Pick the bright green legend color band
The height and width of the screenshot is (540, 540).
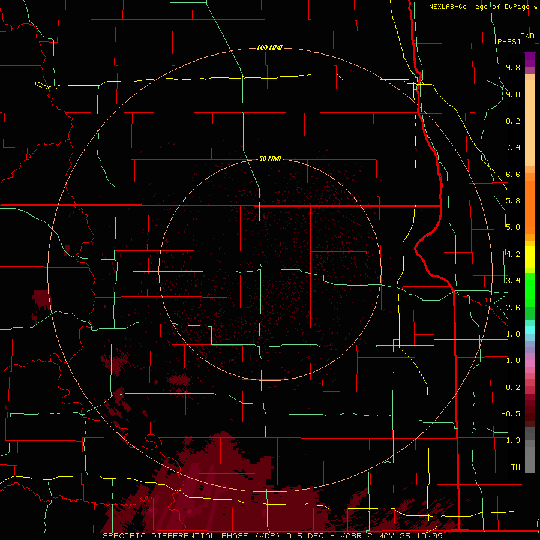point(530,291)
